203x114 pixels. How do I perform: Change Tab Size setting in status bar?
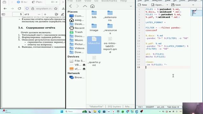tap(173, 107)
